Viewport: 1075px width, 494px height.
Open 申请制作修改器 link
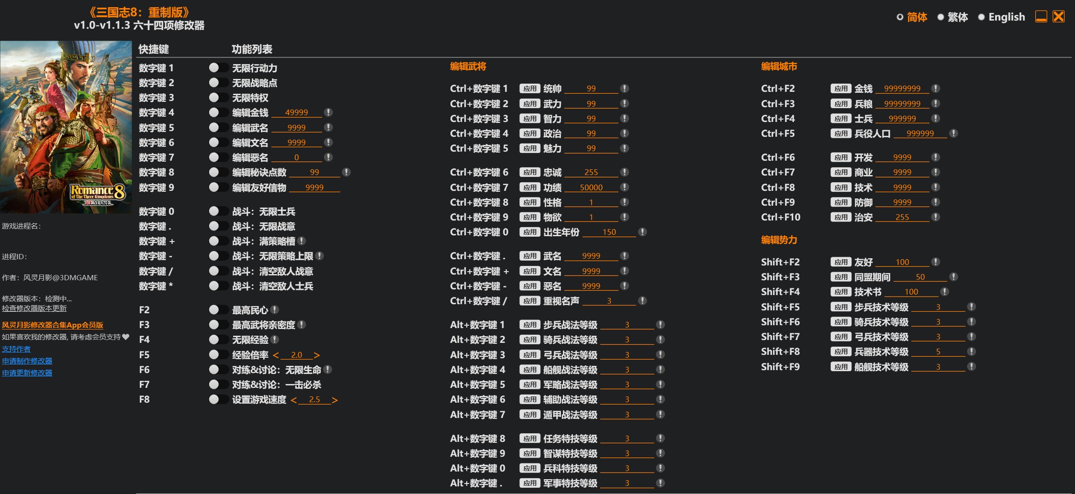[27, 361]
